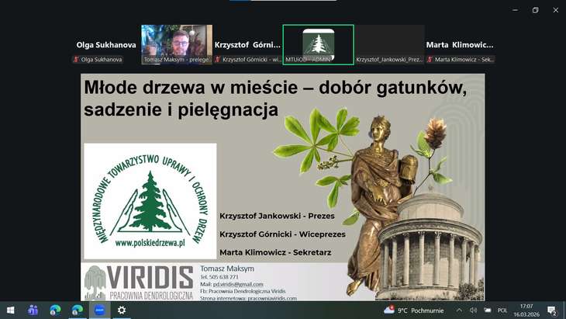
Task: Switch the POL keyboard language indicator
Action: click(x=502, y=310)
